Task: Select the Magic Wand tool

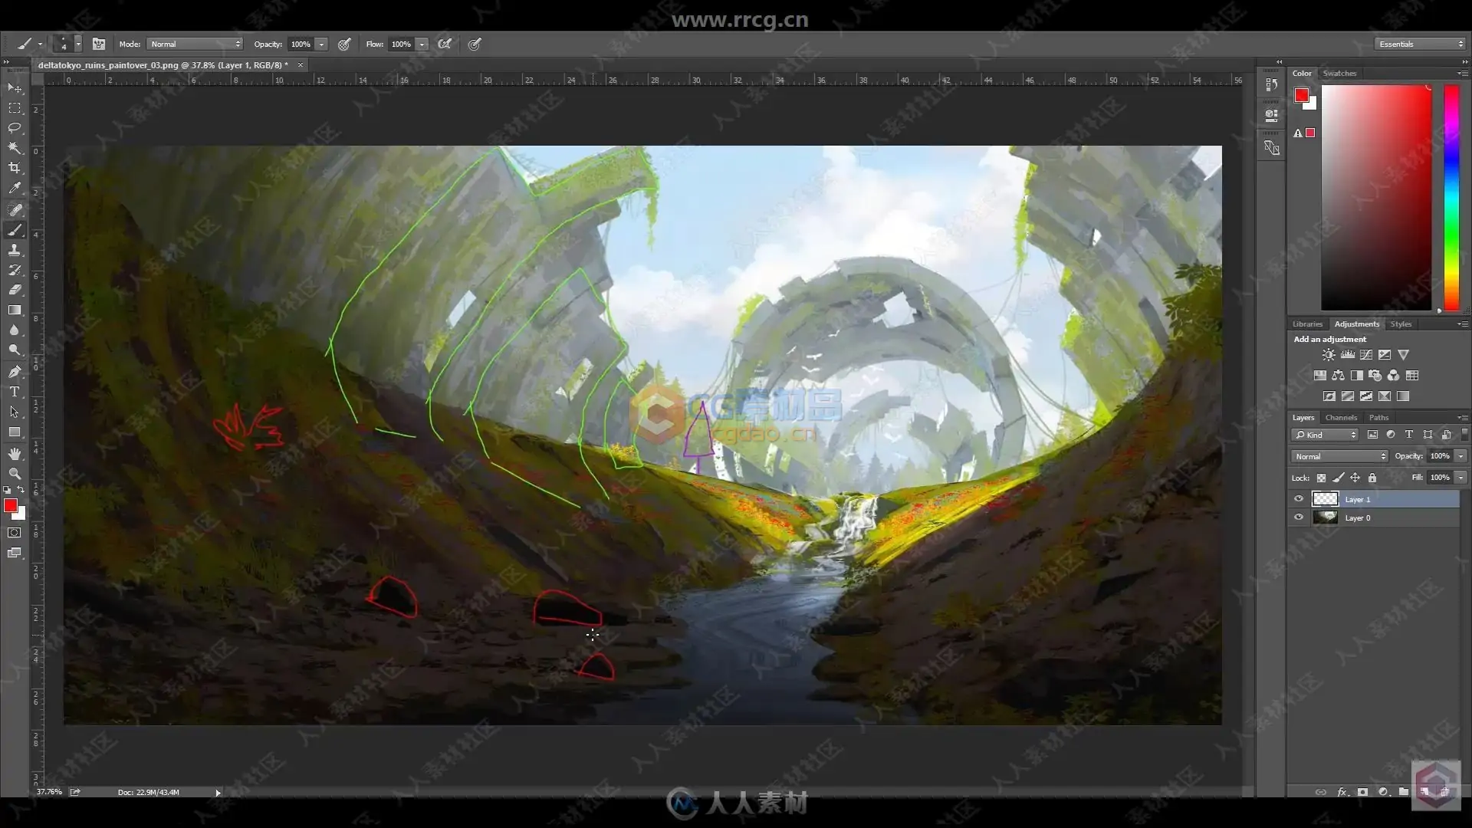Action: (15, 148)
